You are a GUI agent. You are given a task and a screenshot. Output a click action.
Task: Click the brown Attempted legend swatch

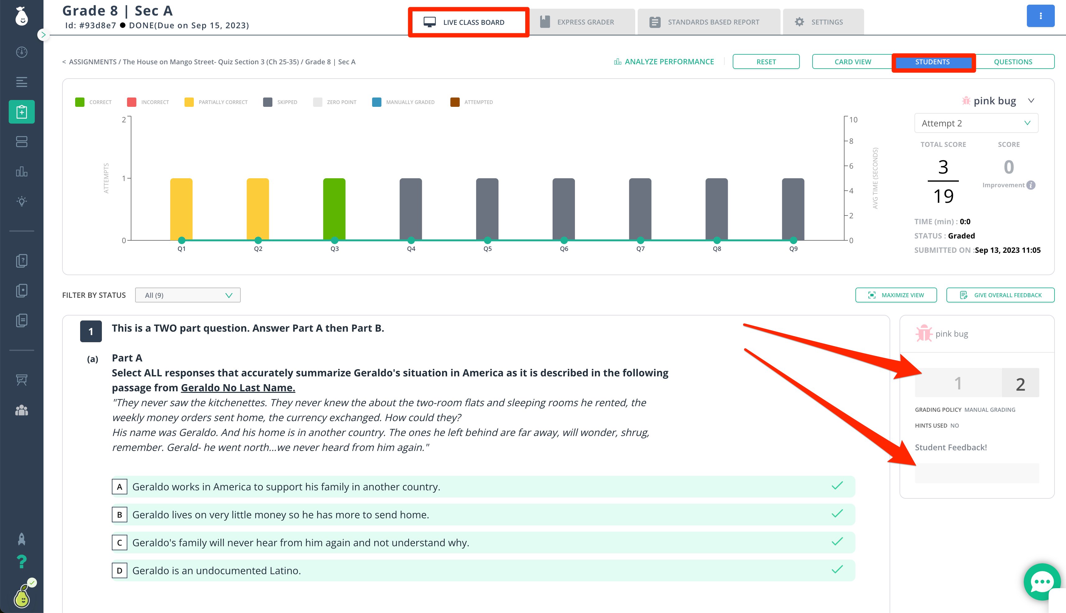(x=455, y=102)
